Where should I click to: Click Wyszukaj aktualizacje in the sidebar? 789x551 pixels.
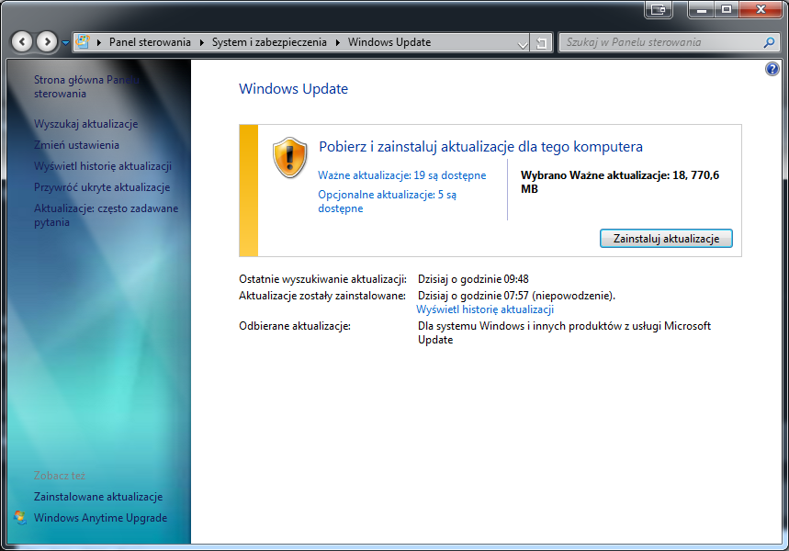[85, 124]
